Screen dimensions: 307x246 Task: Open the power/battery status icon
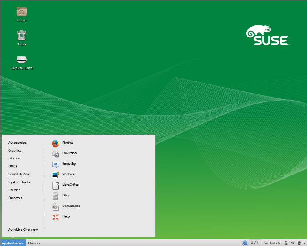pos(299,243)
